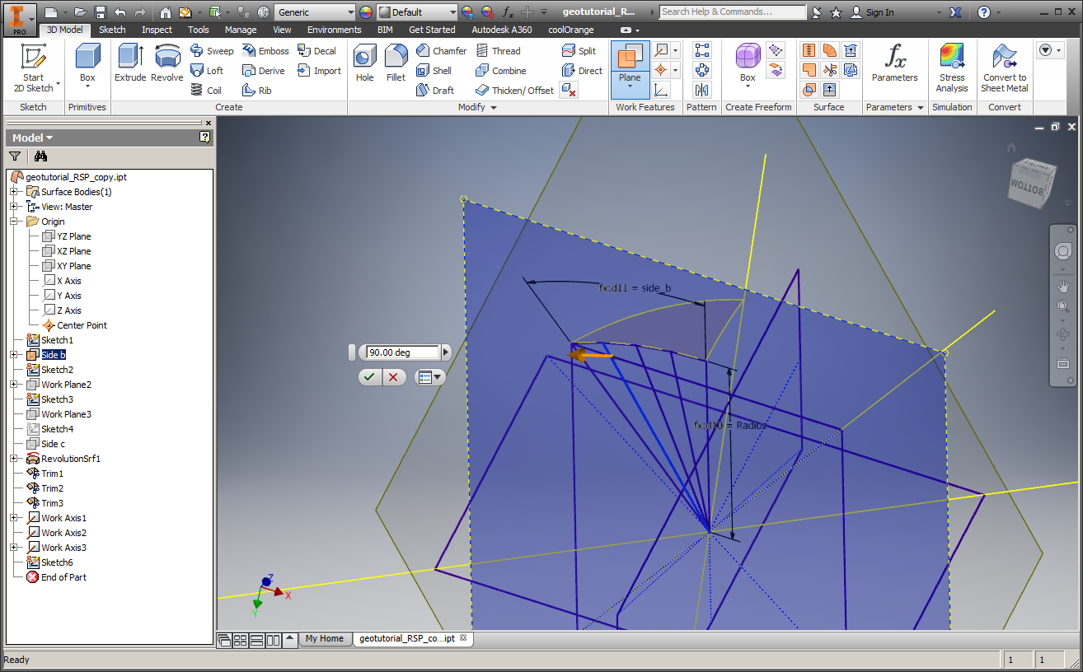Screen dimensions: 1083x672
Task: Click the Search Help & Commands field
Action: tap(733, 12)
